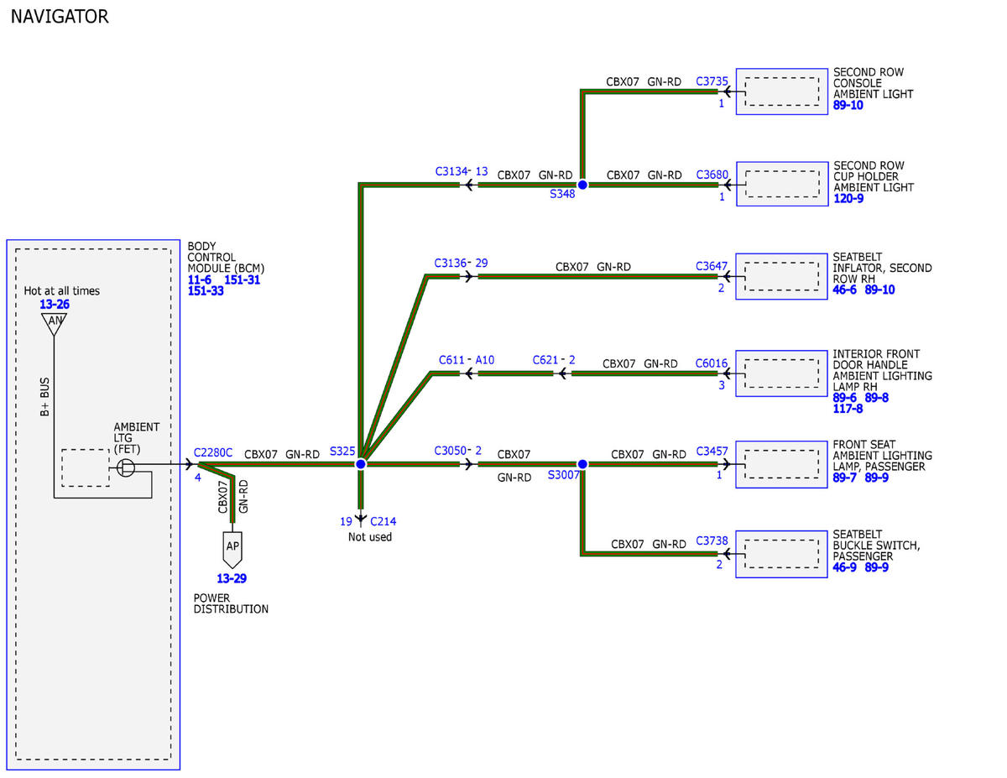Click the C611 connector arrow symbol
Screen dimensions: 1007x778
(468, 373)
